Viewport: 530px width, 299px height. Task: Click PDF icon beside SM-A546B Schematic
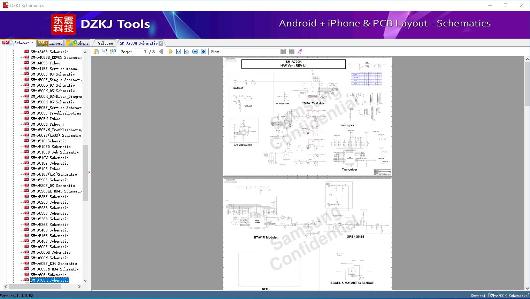(26, 230)
